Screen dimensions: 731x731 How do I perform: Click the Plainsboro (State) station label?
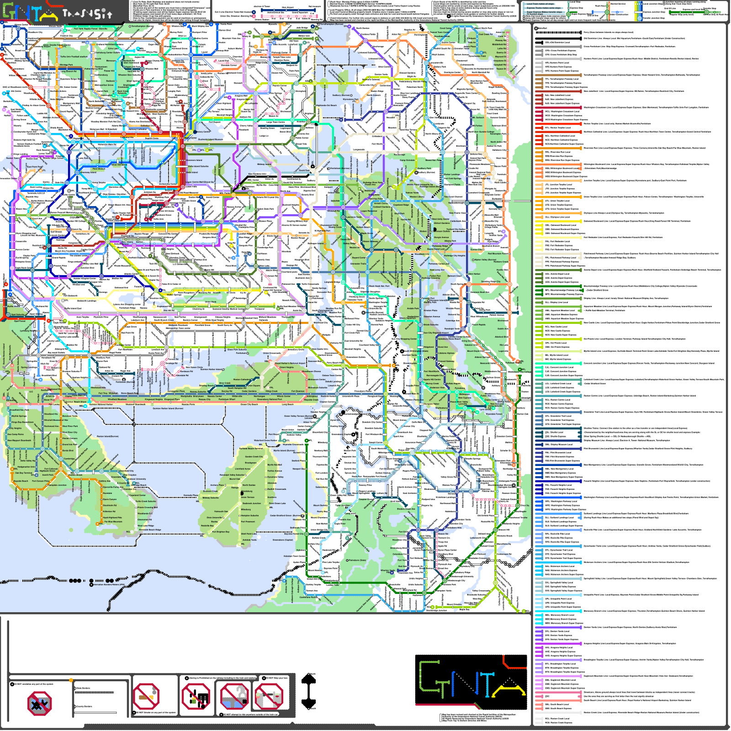pyautogui.click(x=357, y=560)
